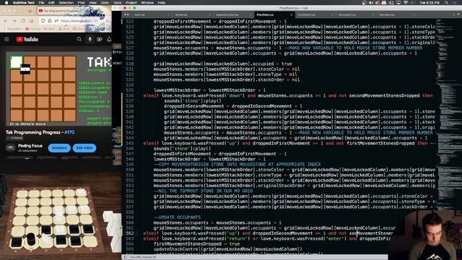
Task: Click line number 562 in gutter
Action: pos(130,233)
